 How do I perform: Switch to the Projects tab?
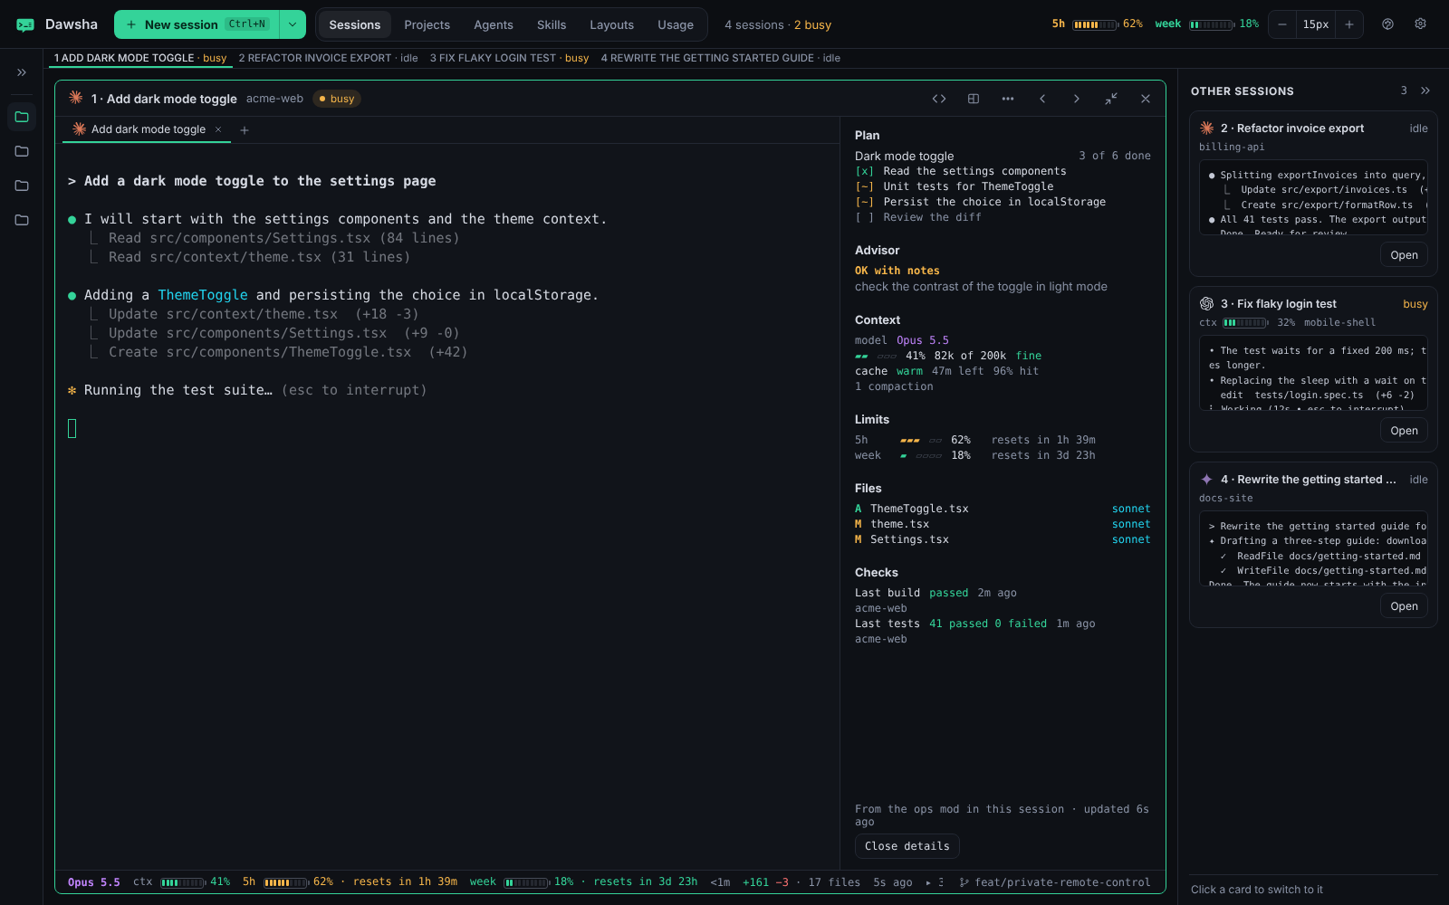427,24
